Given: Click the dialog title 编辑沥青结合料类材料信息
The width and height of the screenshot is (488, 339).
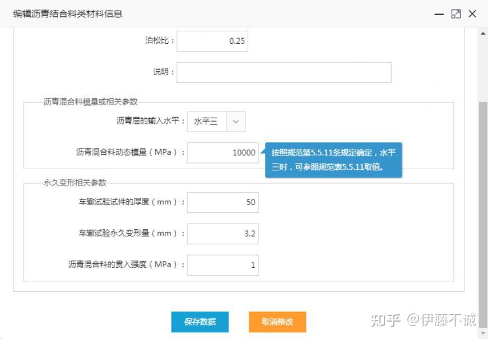Looking at the screenshot, I should (x=68, y=14).
